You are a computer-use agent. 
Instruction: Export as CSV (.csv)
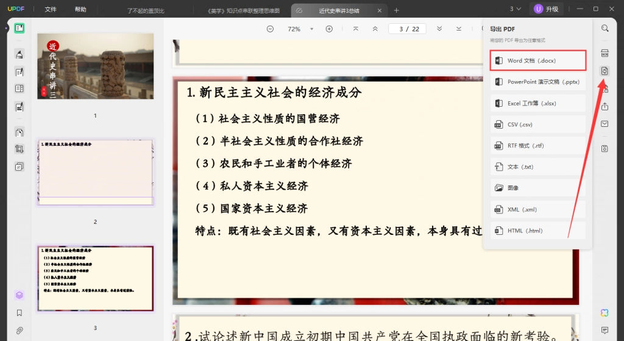pyautogui.click(x=538, y=124)
